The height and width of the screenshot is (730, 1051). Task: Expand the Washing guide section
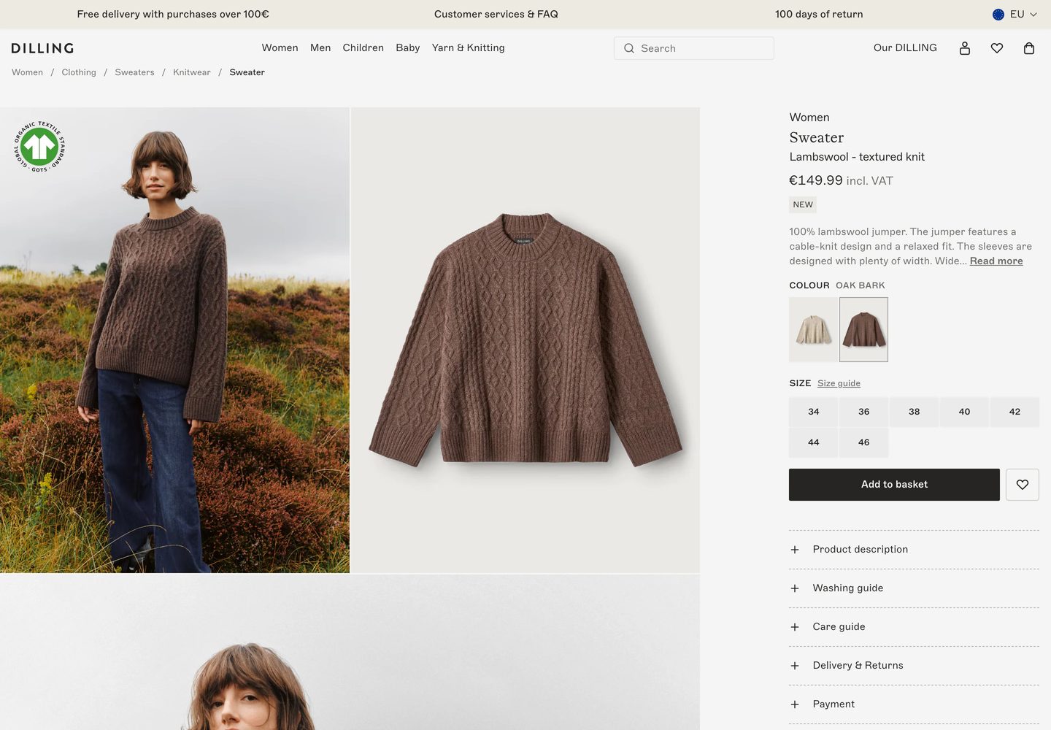(x=914, y=588)
